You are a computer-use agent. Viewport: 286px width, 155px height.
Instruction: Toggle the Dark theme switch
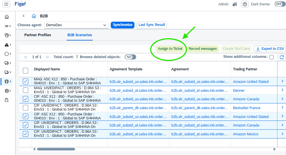(x=280, y=4)
